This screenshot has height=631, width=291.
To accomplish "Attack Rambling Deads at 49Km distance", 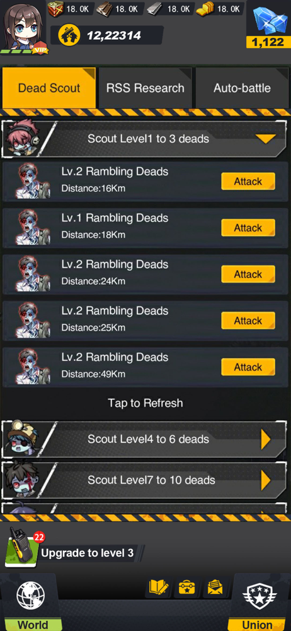I will (248, 367).
